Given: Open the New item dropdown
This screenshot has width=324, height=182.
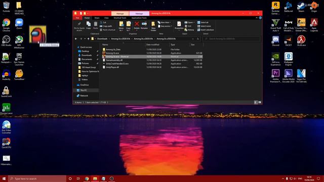Looking at the screenshot, I should pos(164,22).
